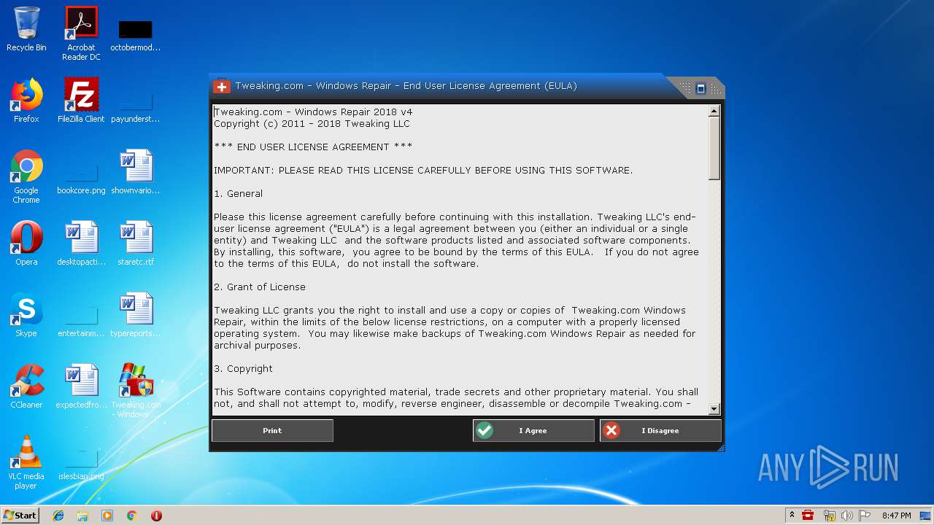Click the '2. Grant of License' heading

pos(260,287)
